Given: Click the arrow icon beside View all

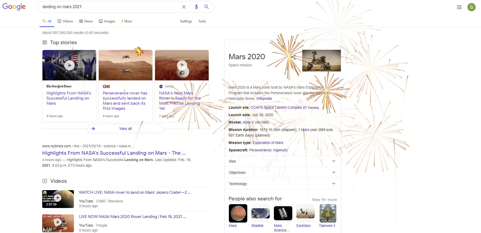Looking at the screenshot, I should coord(93,129).
